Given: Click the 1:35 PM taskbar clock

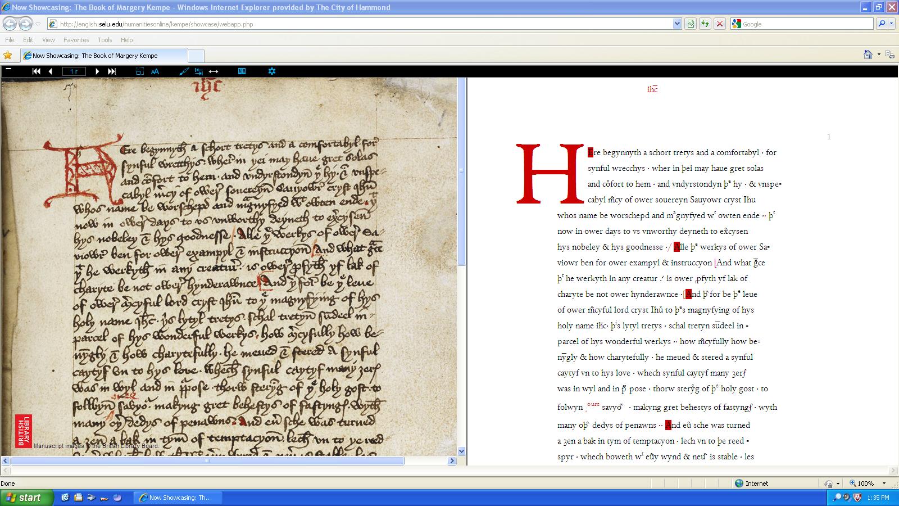Looking at the screenshot, I should point(878,498).
